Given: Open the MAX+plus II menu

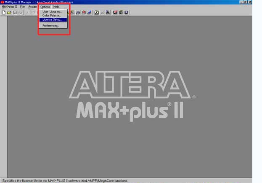Looking at the screenshot, I should (x=9, y=7).
